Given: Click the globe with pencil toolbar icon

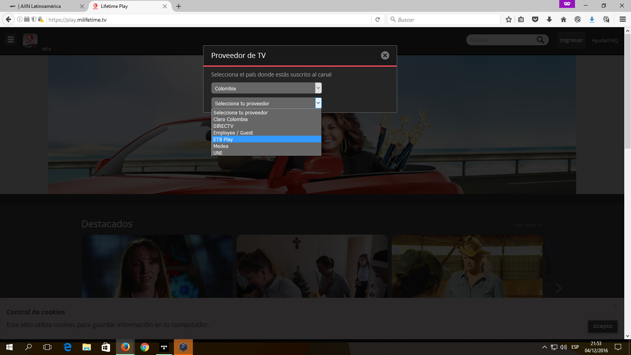Looking at the screenshot, I should (x=578, y=19).
